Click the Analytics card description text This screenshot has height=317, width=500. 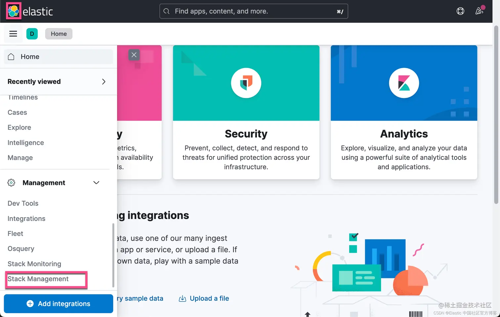(x=404, y=158)
